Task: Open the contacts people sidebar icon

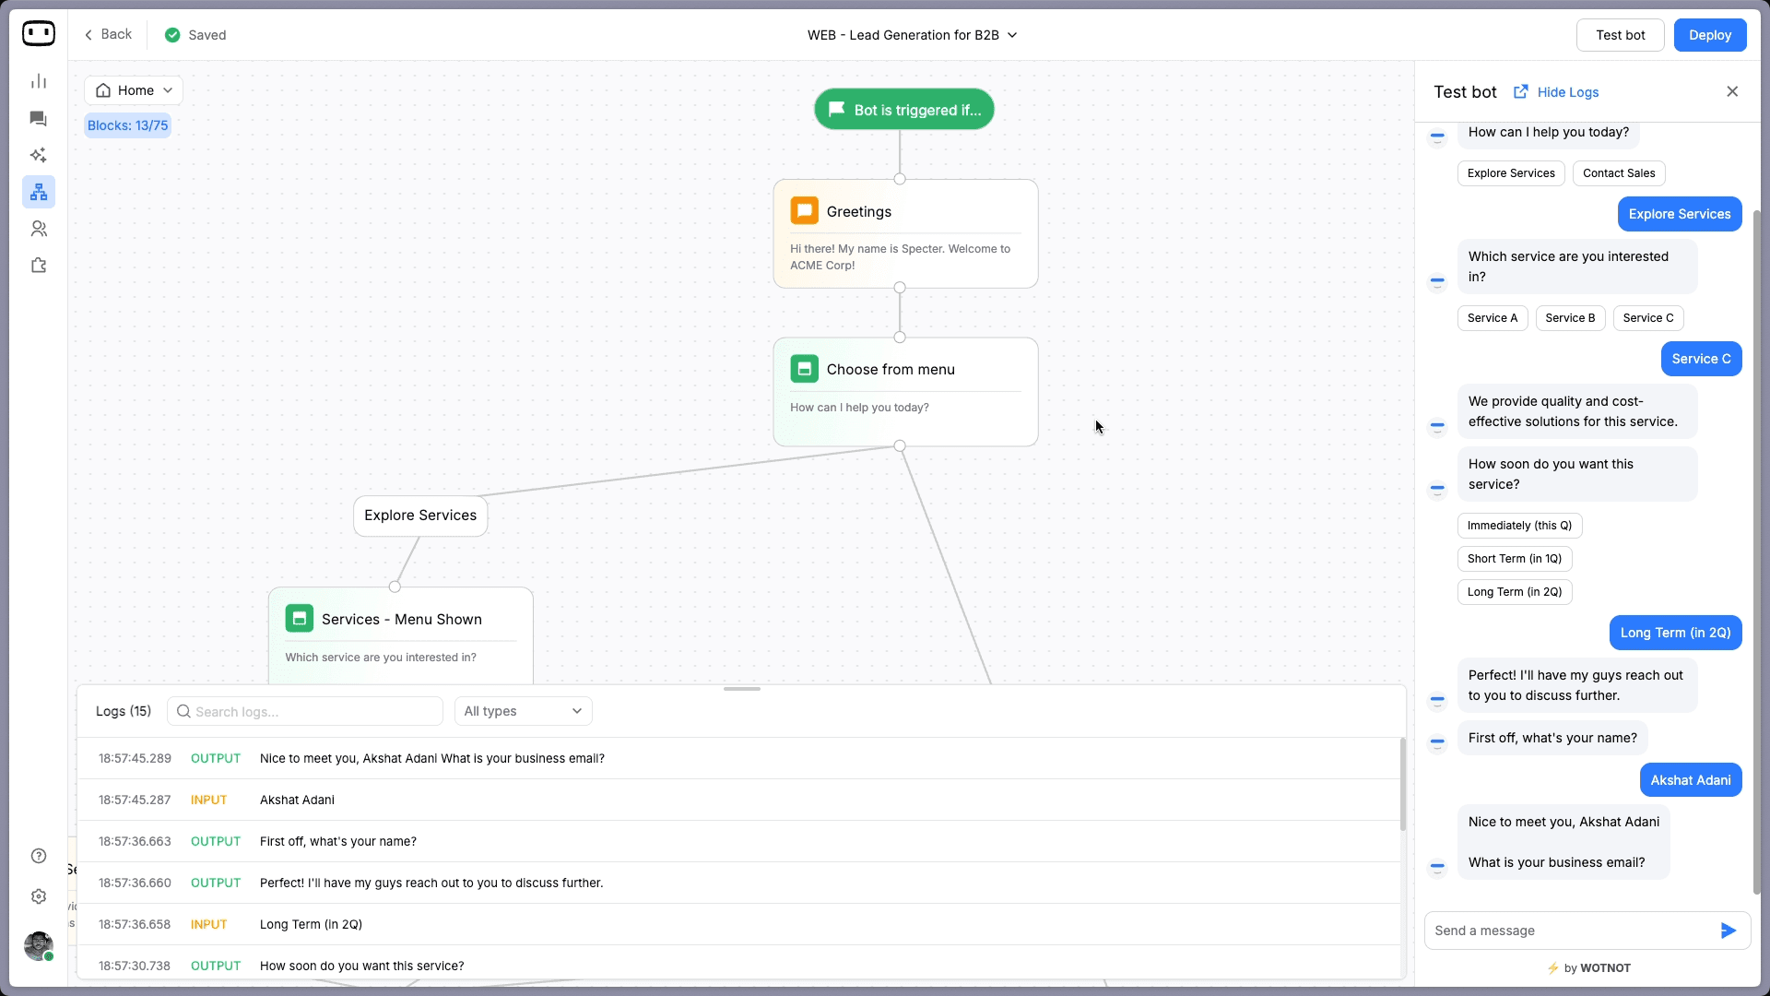Action: point(38,229)
